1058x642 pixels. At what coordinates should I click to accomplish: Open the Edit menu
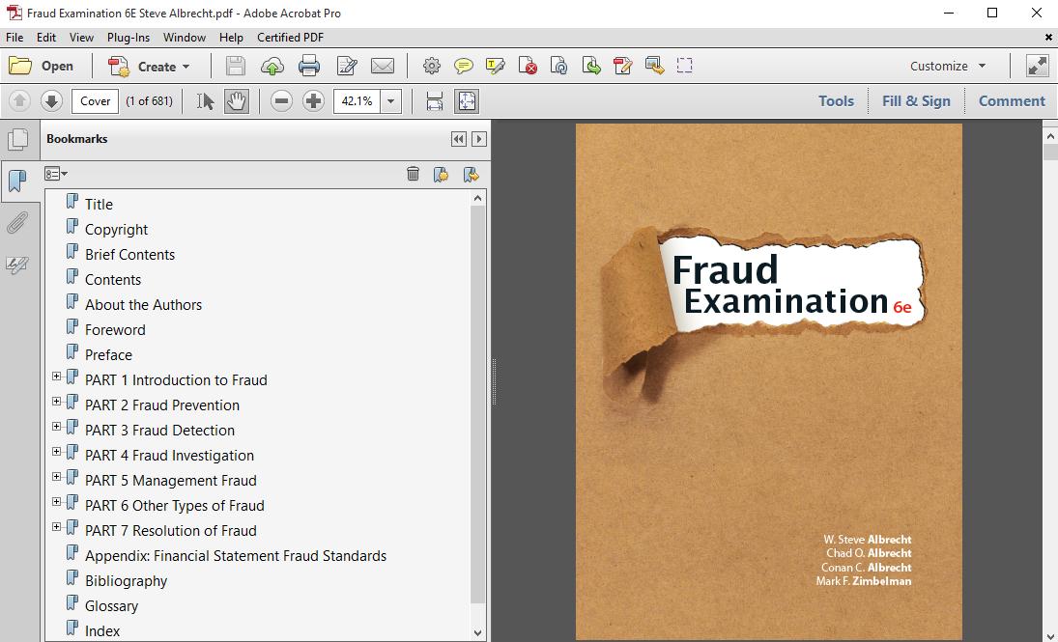point(45,37)
